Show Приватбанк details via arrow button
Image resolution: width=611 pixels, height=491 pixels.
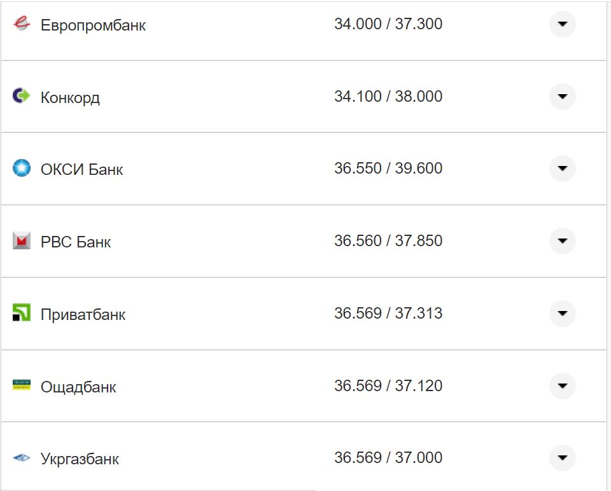(x=562, y=314)
